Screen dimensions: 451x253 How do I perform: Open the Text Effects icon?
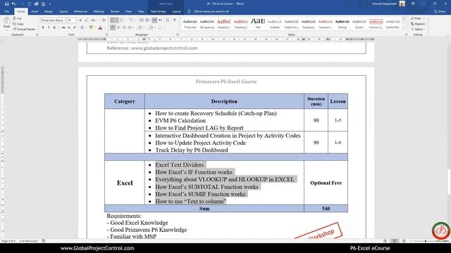click(x=82, y=27)
